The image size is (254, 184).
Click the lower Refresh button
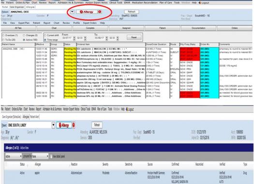[97, 125]
